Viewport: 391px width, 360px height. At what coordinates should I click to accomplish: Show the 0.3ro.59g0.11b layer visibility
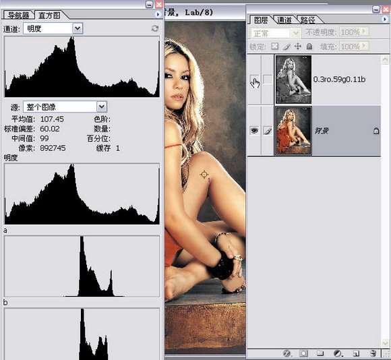click(x=254, y=80)
